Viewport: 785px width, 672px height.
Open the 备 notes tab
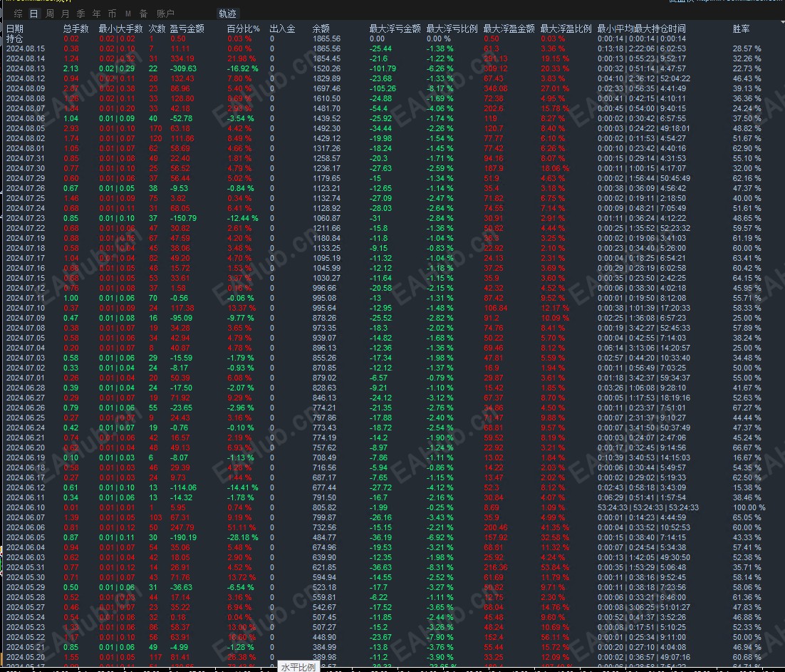(x=144, y=14)
